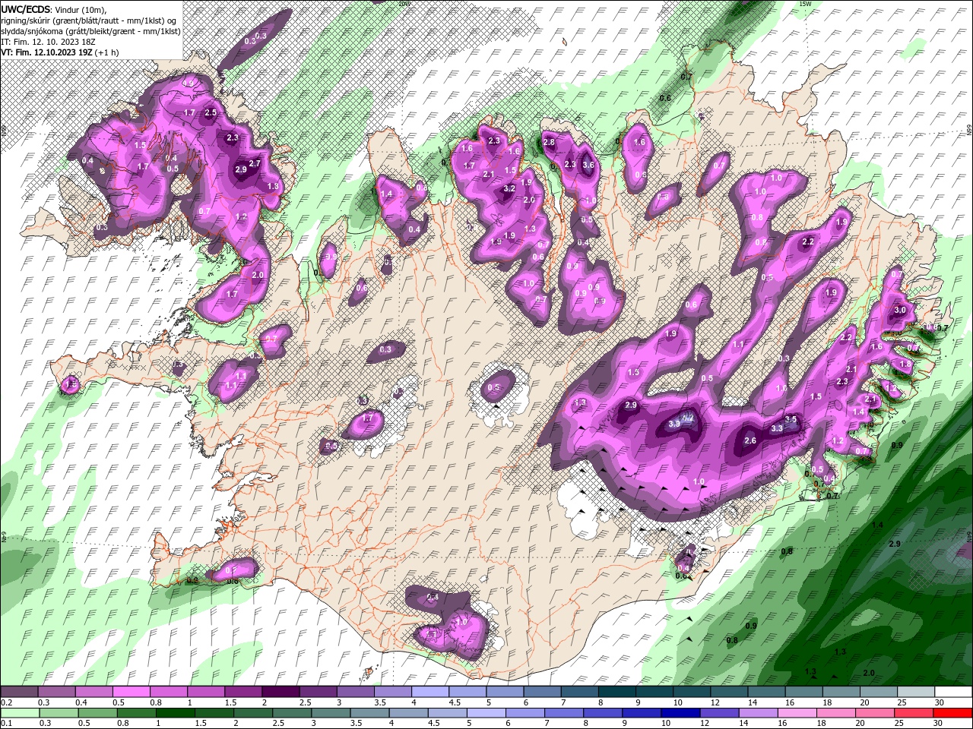Pick the lavender swatch after 4 in upper legend
The image size is (973, 729).
430,692
